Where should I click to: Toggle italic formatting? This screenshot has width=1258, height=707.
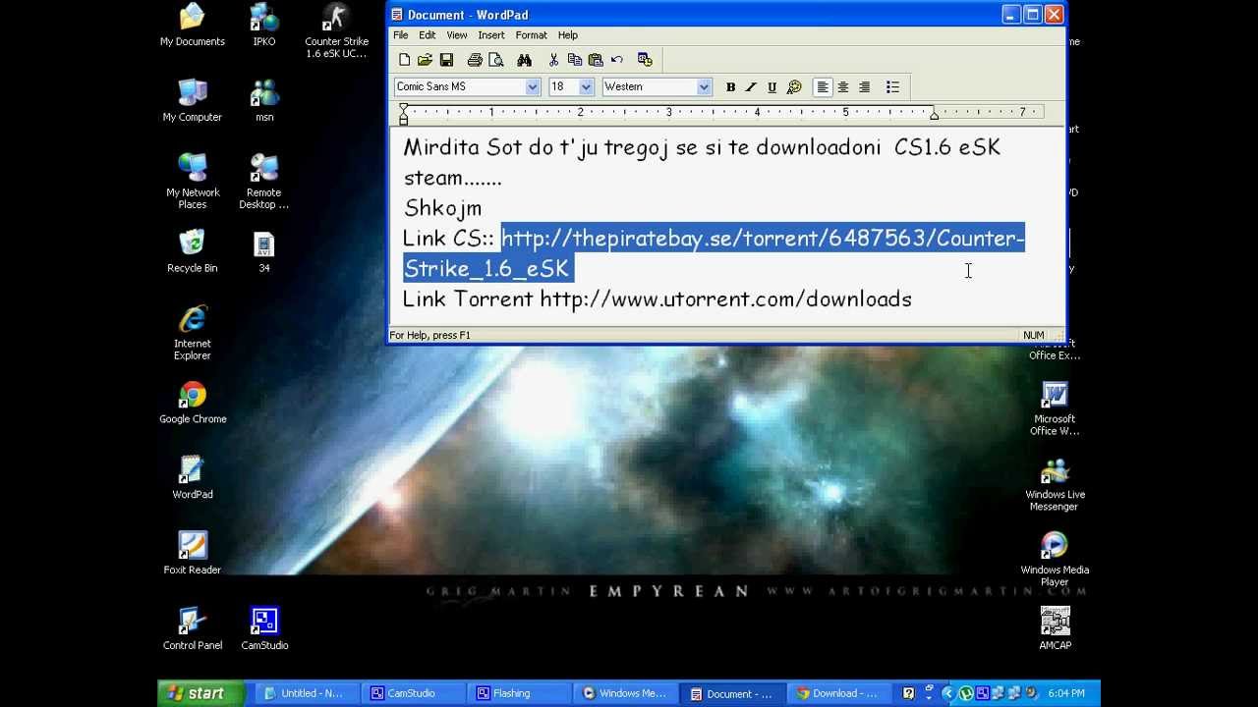tap(751, 87)
